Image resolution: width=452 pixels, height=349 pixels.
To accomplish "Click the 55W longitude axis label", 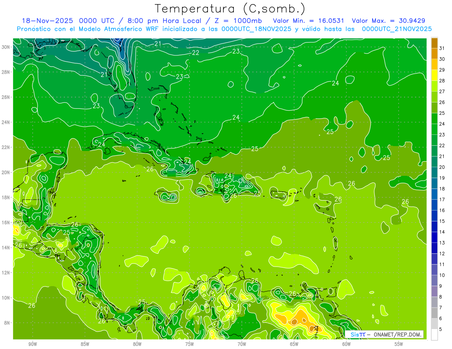I will [399, 344].
